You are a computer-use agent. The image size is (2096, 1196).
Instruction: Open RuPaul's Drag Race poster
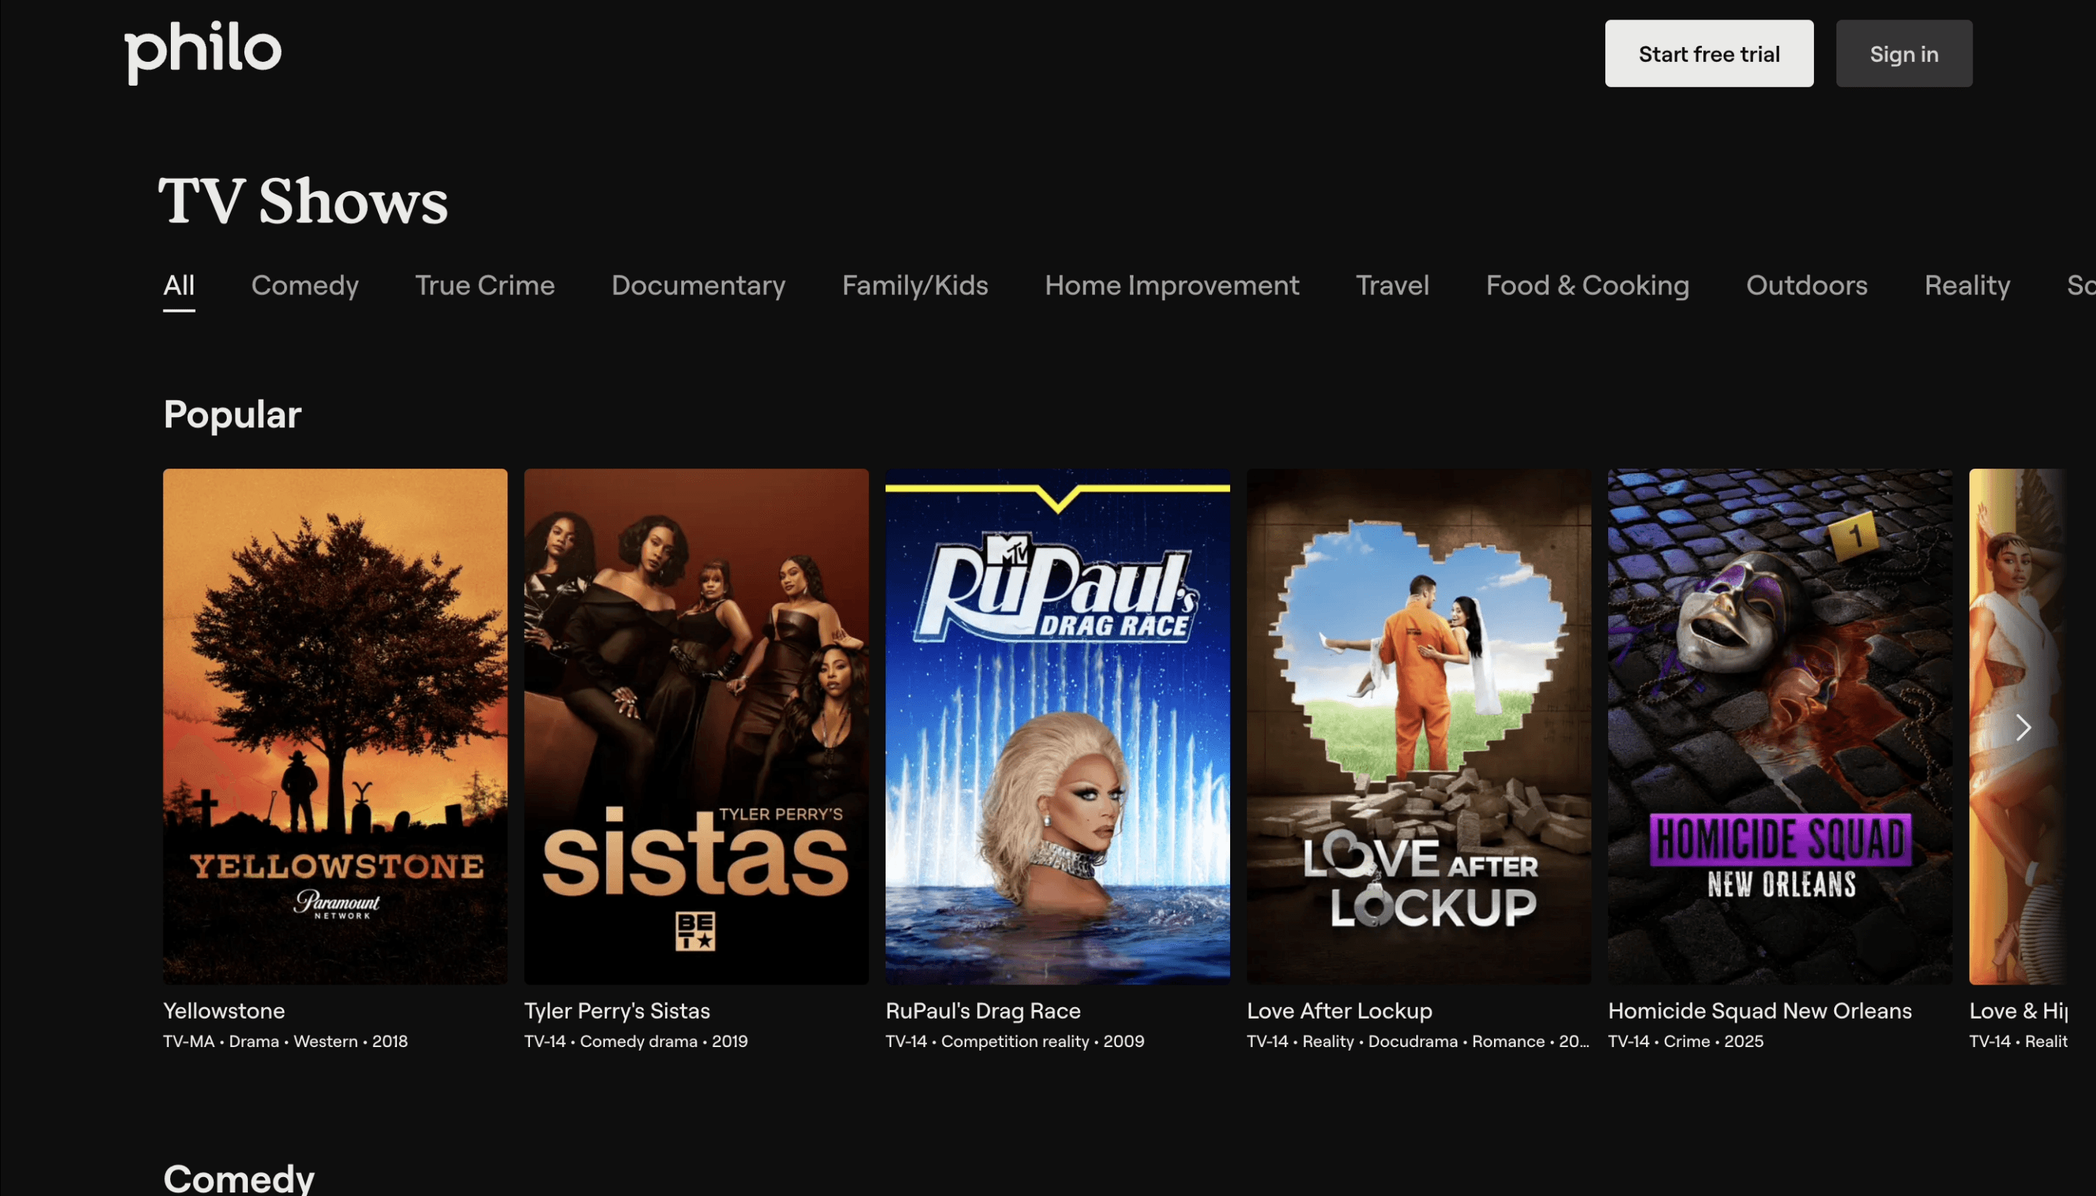pyautogui.click(x=1056, y=726)
